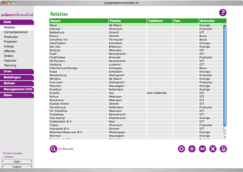Click the Login button
Screen dimensions: 243x172
click(x=17, y=161)
